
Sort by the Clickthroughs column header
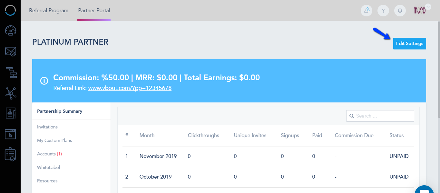pos(203,135)
